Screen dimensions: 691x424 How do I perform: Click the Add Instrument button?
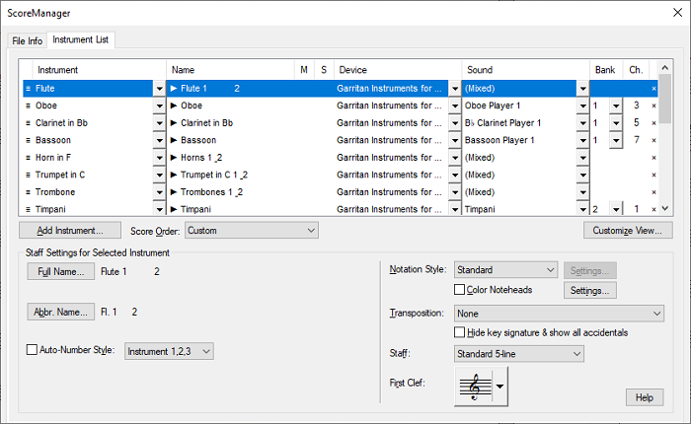click(70, 231)
